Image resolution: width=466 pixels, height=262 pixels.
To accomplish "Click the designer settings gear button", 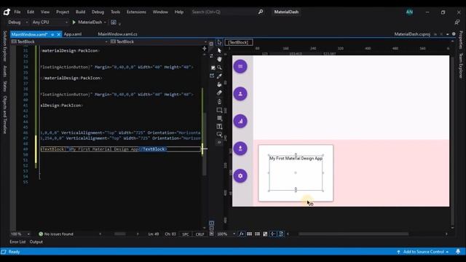I will (x=240, y=176).
